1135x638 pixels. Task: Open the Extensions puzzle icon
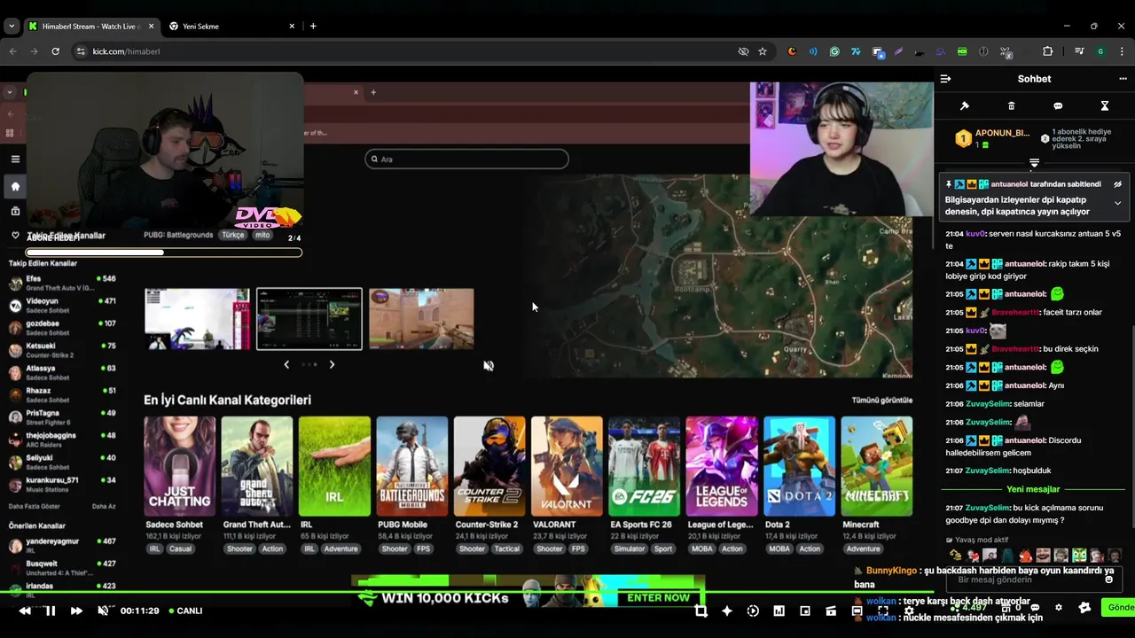click(1047, 51)
